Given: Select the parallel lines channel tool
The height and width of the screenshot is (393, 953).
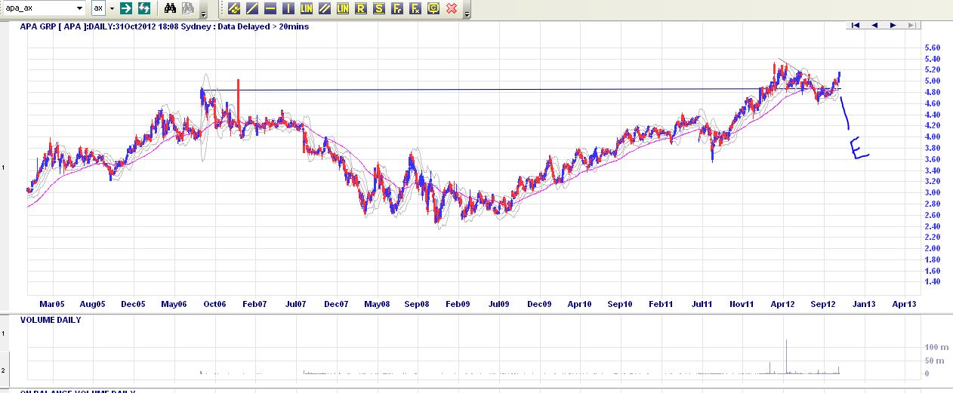Looking at the screenshot, I should 325,8.
